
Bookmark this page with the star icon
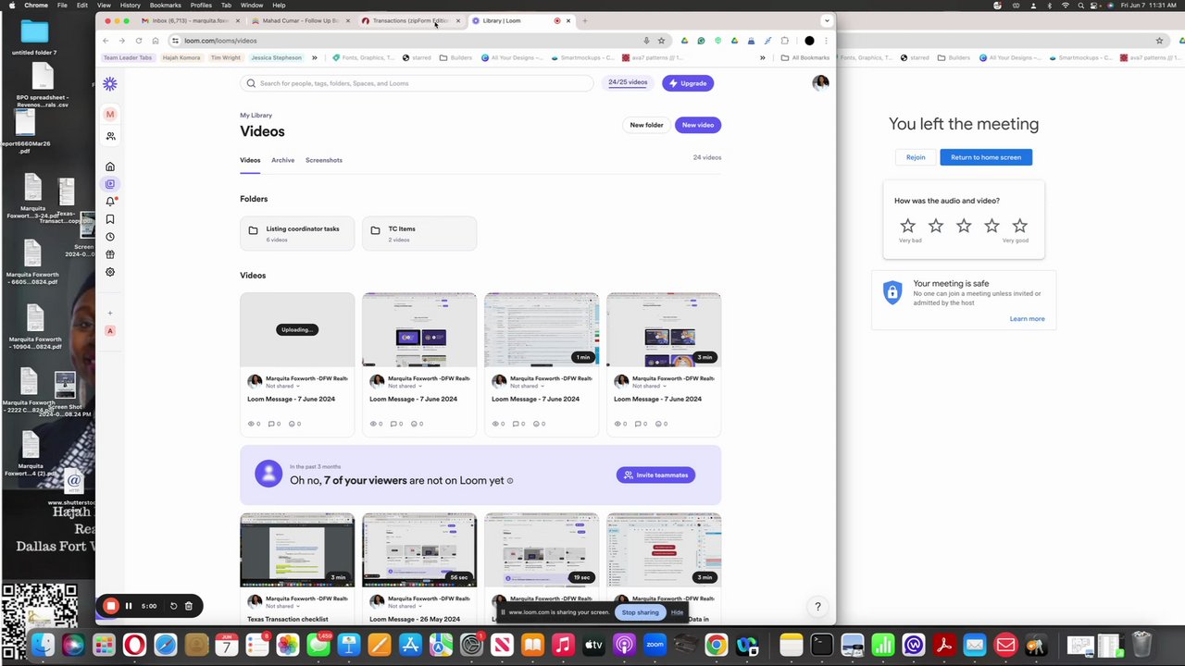(661, 41)
